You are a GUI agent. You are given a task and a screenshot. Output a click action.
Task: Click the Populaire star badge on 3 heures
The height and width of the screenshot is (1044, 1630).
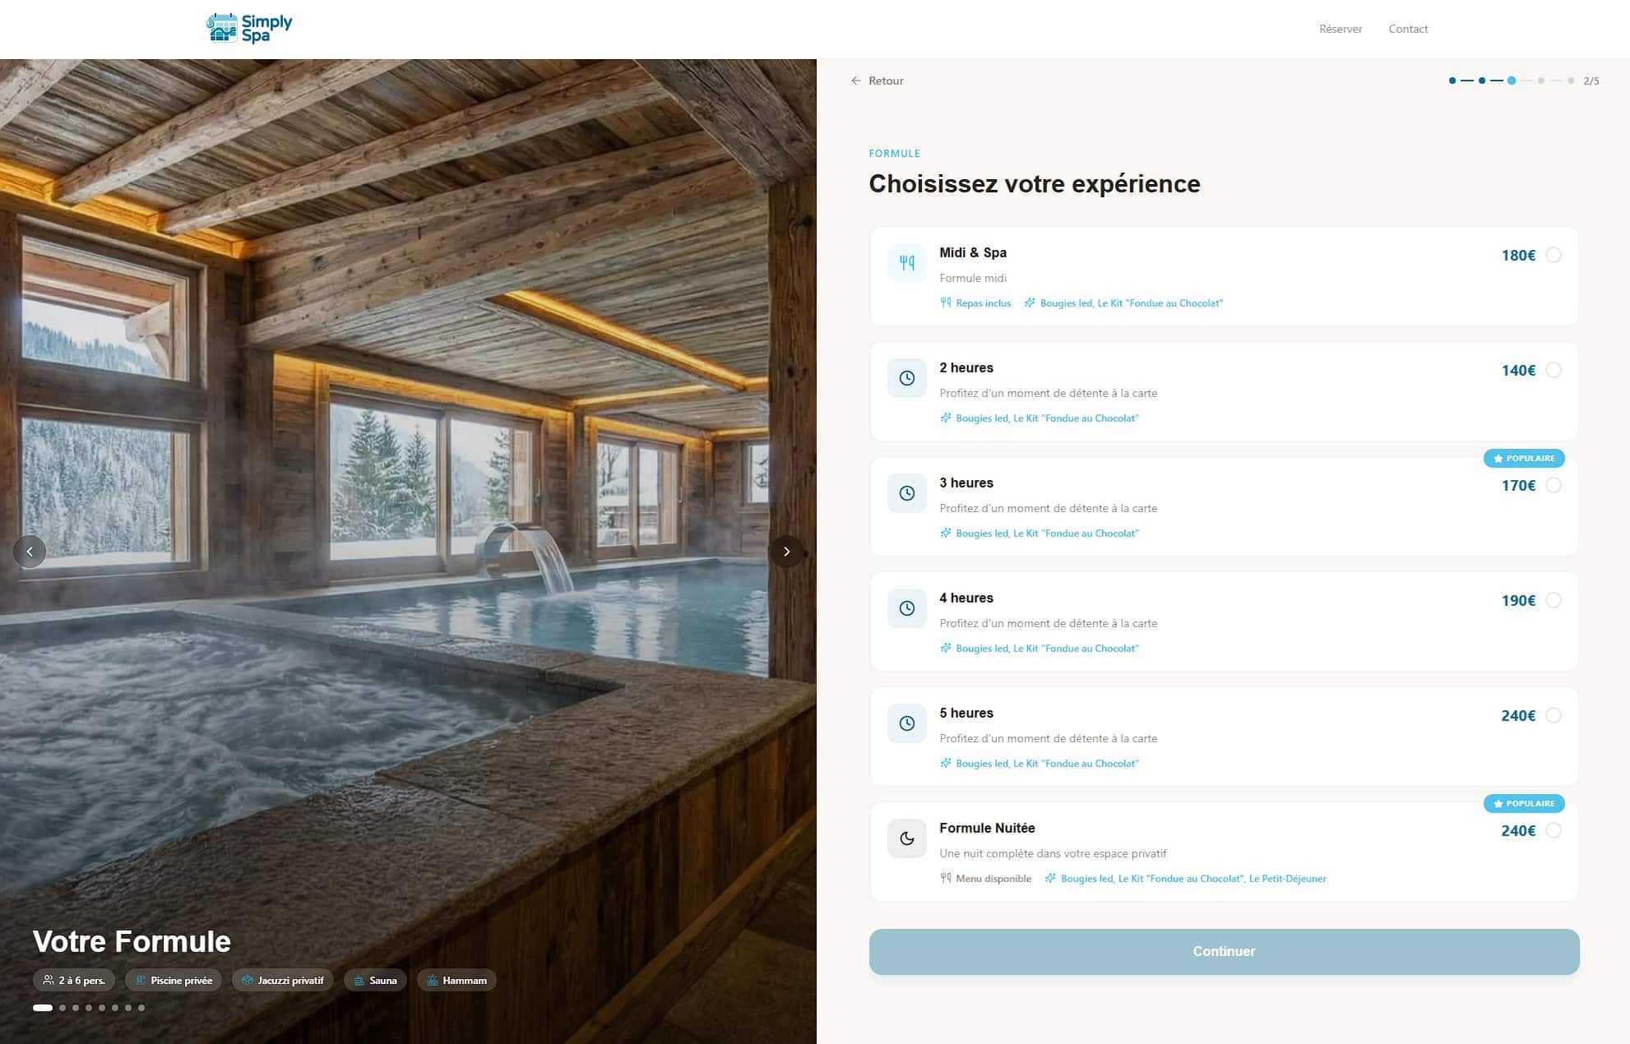click(x=1523, y=459)
